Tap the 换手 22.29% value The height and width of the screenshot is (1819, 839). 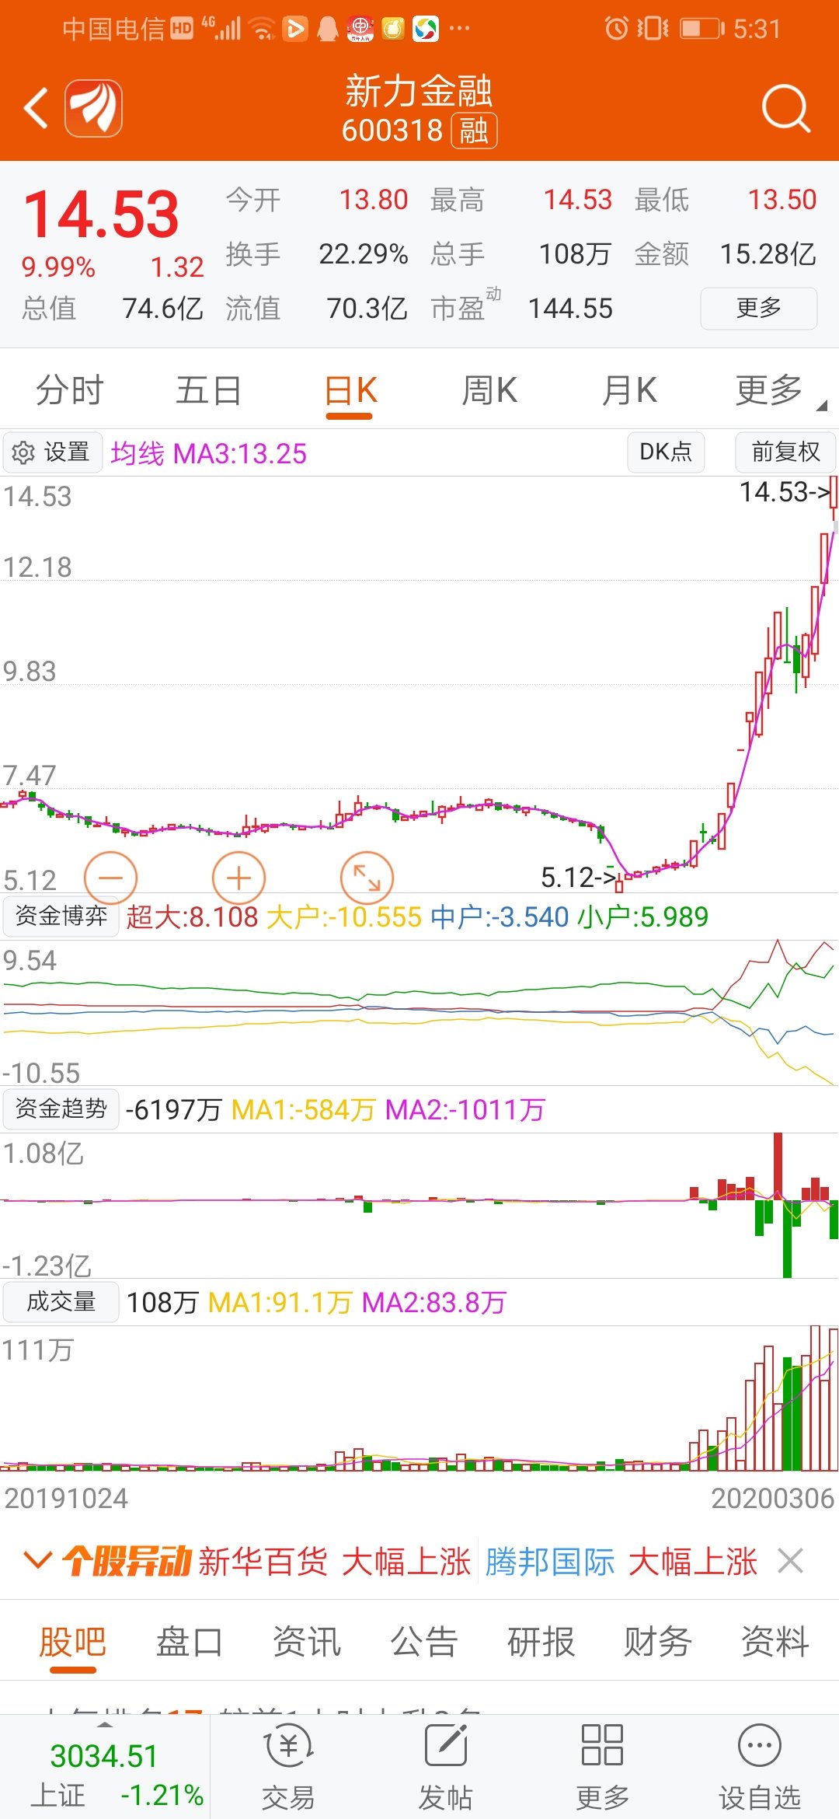363,254
